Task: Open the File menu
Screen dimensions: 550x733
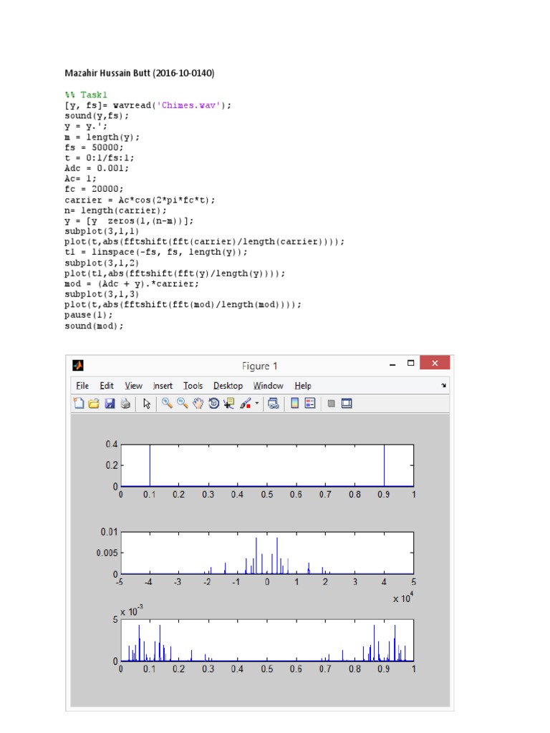Action: (82, 386)
